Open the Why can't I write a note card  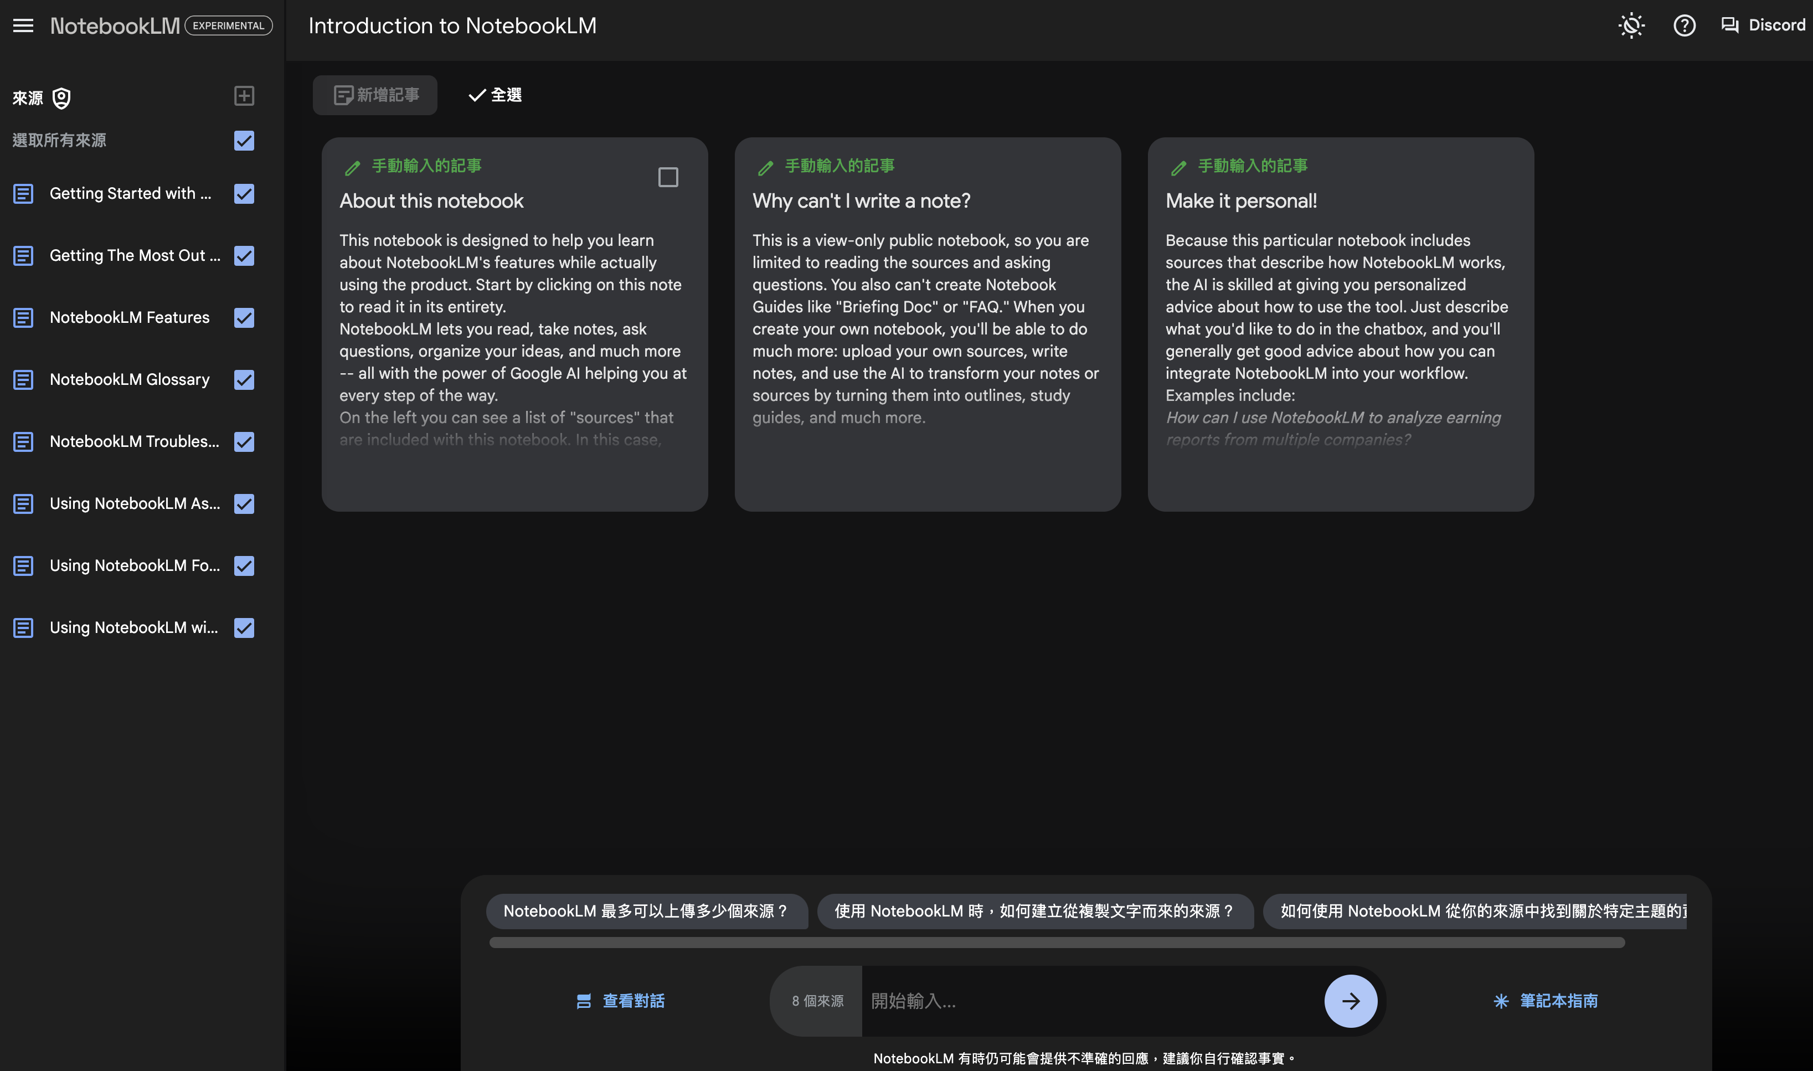(928, 325)
